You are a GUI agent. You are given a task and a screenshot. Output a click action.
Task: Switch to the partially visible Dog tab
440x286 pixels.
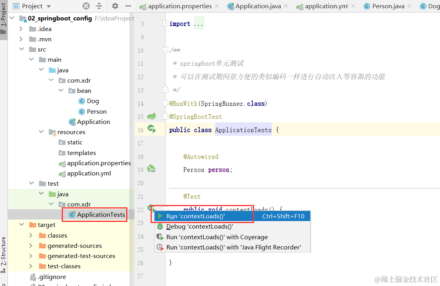pos(430,6)
